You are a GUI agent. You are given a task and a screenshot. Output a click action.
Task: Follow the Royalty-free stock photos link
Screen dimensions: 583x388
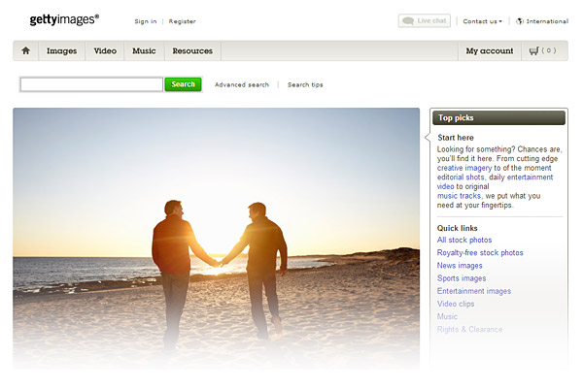(480, 252)
